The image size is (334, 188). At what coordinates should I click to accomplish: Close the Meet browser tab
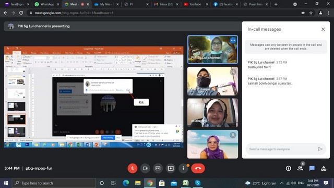click(88, 4)
